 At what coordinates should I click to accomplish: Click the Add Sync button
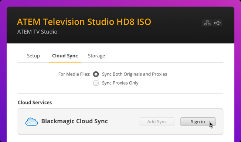point(157,122)
